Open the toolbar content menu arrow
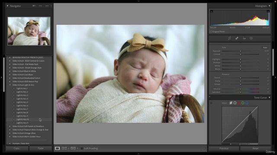Viewport: 277px width, 155px height. (204, 149)
